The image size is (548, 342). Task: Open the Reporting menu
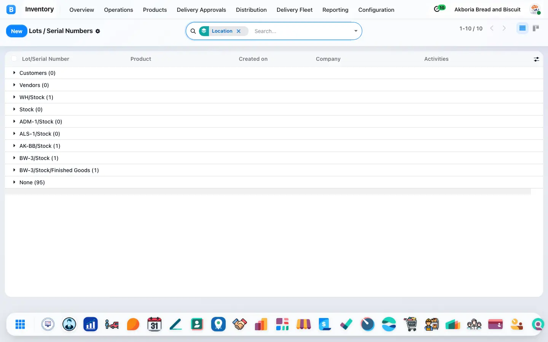click(335, 10)
